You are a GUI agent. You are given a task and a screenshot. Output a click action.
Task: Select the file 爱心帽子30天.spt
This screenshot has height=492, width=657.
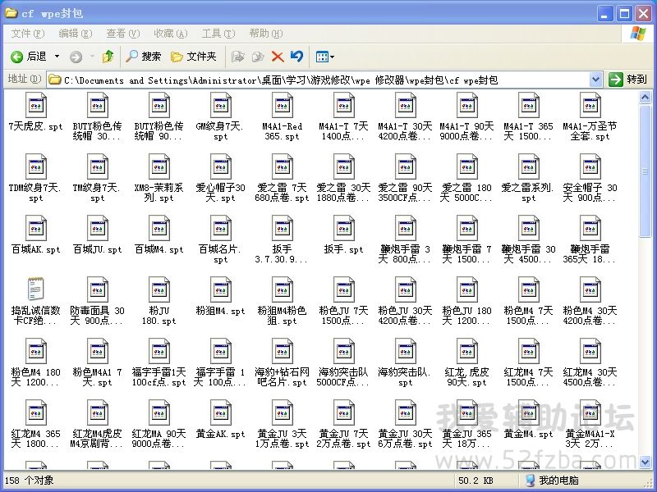coord(220,178)
